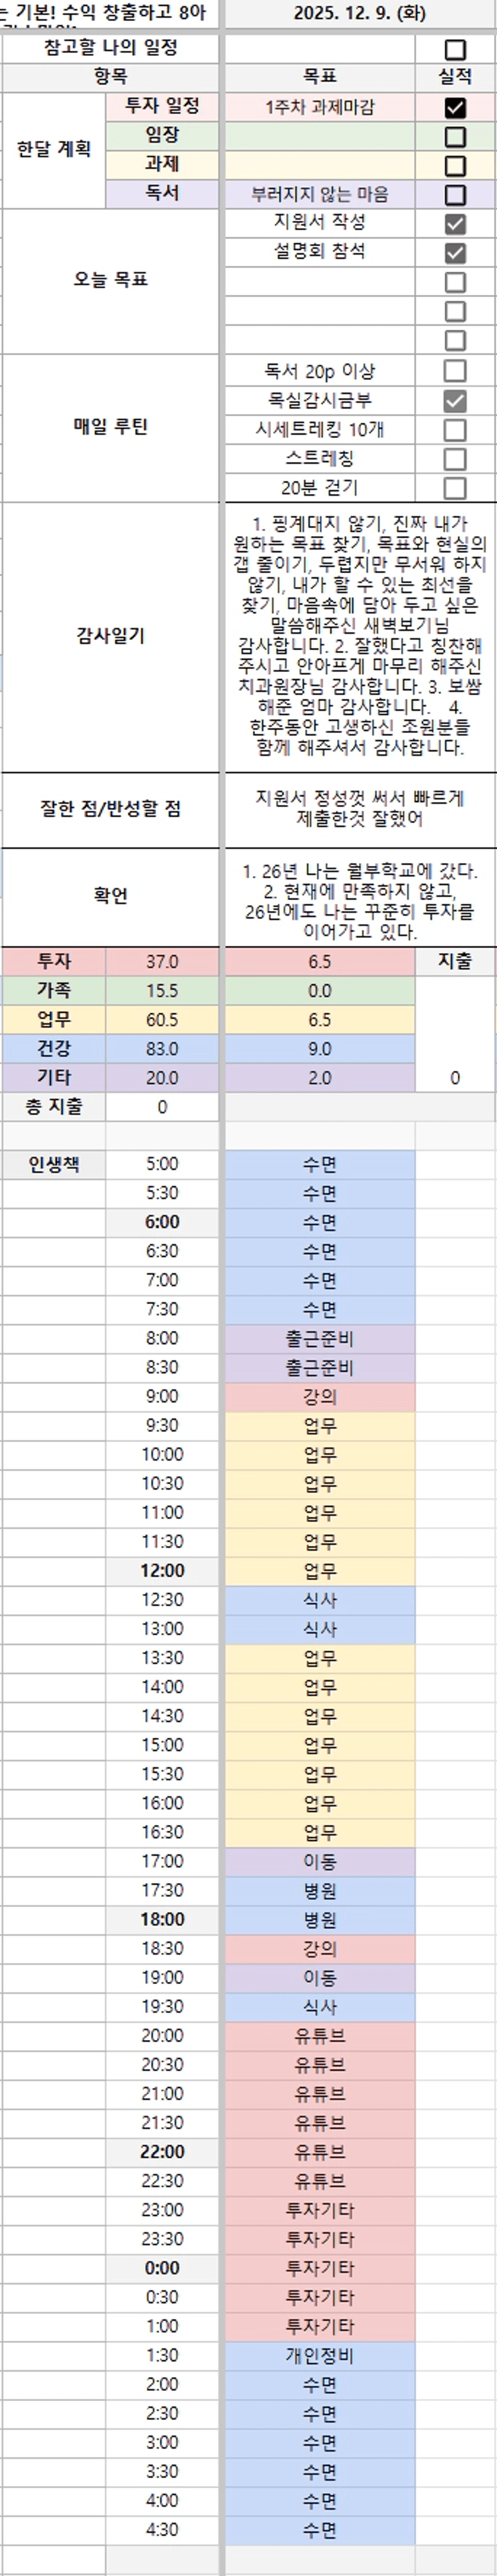Select the 투자 total cell showing 37.0

(162, 961)
